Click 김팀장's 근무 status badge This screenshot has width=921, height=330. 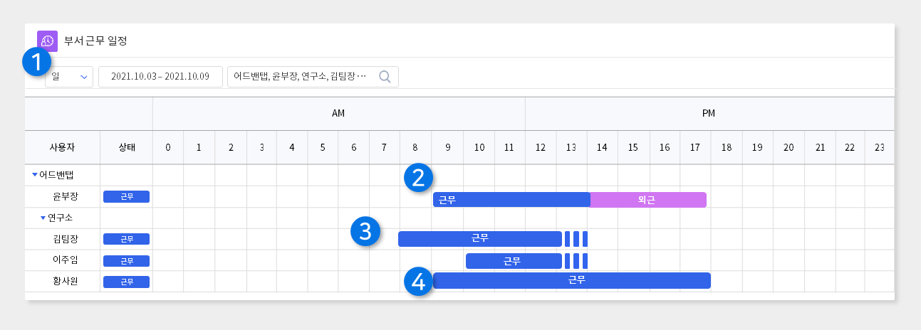[x=126, y=239]
